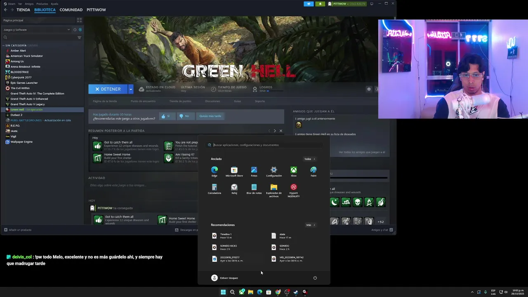Viewport: 528px width, 297px height.
Task: Open Bloc de notas from Start menu
Action: coord(254,189)
